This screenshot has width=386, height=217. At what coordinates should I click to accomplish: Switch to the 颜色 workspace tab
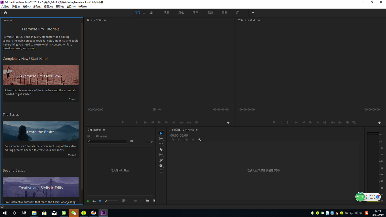pos(181,13)
